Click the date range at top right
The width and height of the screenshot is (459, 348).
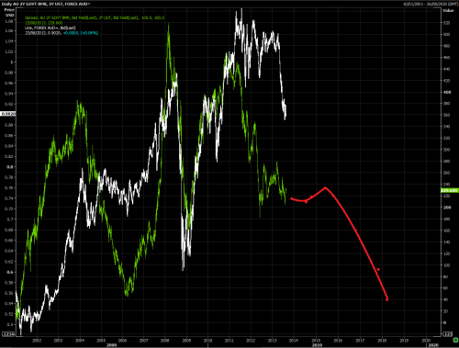[429, 4]
